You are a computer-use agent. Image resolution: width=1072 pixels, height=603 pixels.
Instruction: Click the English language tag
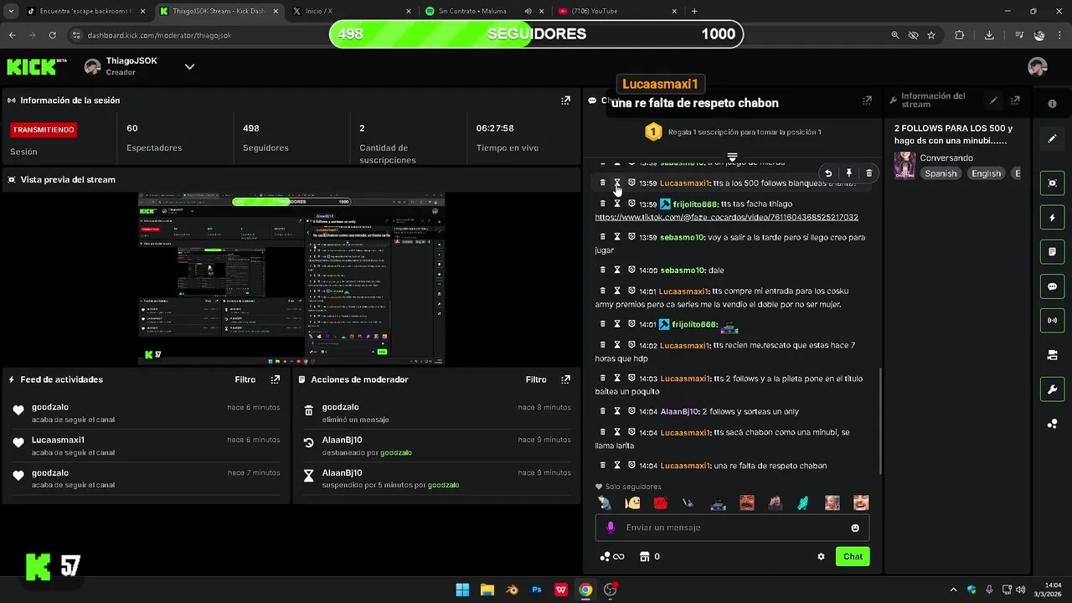(x=986, y=173)
